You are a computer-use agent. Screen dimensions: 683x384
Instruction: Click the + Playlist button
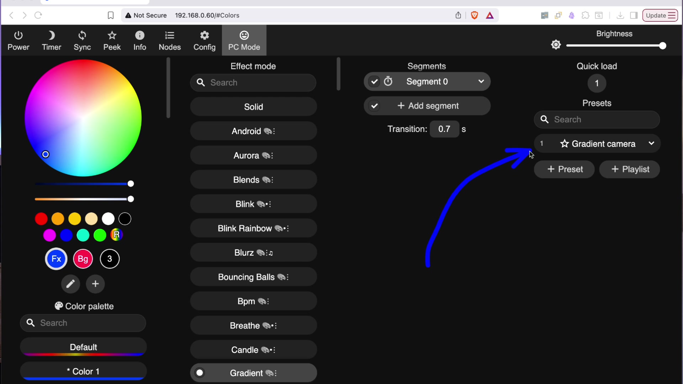click(x=630, y=169)
